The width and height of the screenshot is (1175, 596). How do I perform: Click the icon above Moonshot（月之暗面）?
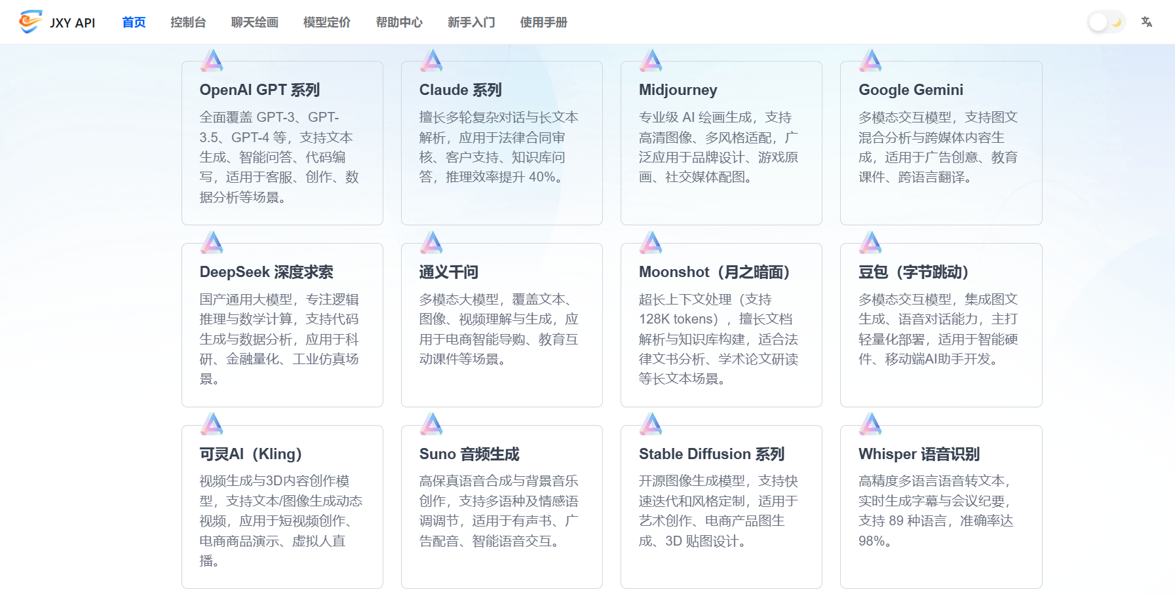[651, 242]
